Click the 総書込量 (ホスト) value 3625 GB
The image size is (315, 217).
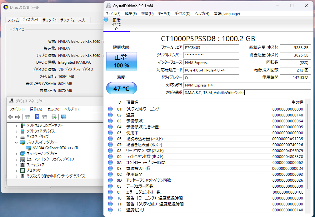pos(295,55)
